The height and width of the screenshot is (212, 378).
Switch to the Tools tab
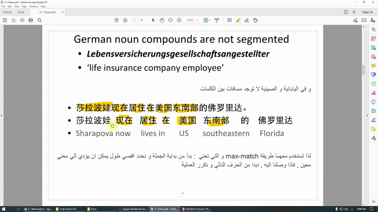pyautogui.click(x=21, y=12)
